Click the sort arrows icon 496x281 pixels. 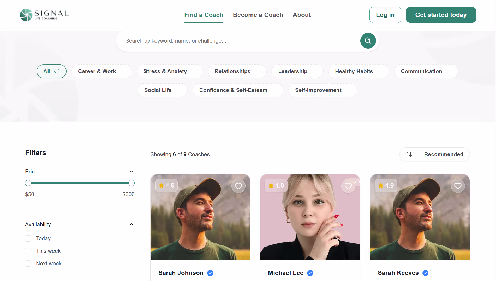tap(409, 154)
